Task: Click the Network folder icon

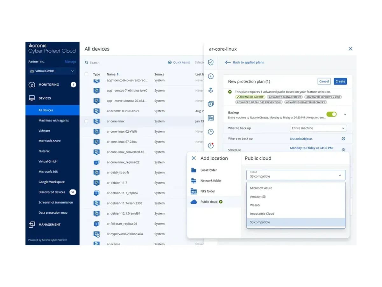Action: pyautogui.click(x=194, y=180)
